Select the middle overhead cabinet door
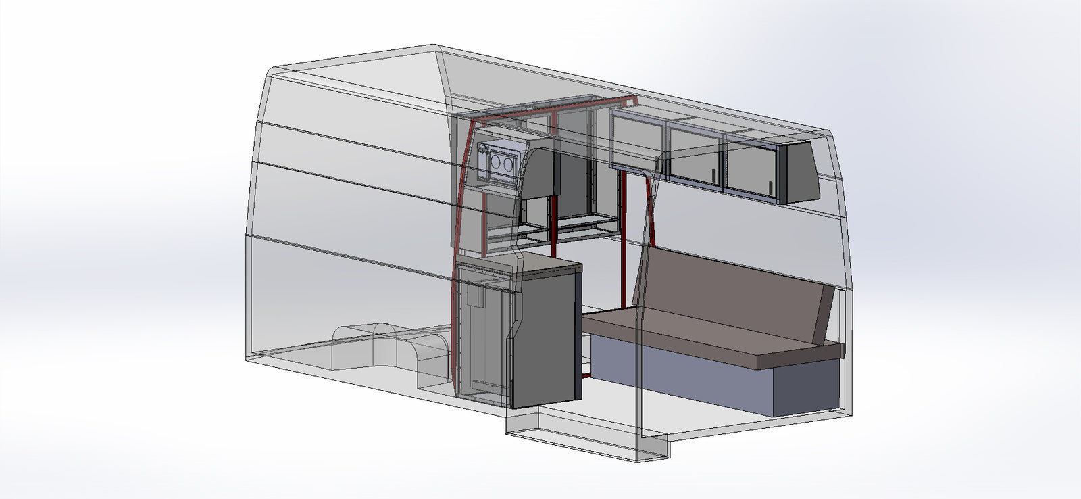The image size is (1081, 499). tap(696, 156)
